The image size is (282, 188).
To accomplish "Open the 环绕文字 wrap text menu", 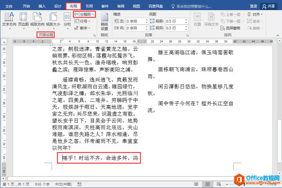I will (211, 21).
